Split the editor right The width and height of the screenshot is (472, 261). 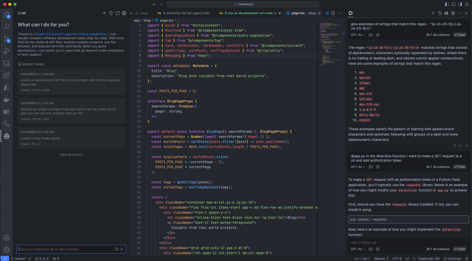pyautogui.click(x=333, y=13)
